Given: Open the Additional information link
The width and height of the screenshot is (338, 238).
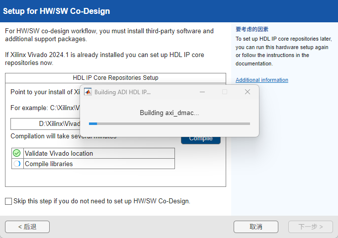Looking at the screenshot, I should click(x=261, y=80).
